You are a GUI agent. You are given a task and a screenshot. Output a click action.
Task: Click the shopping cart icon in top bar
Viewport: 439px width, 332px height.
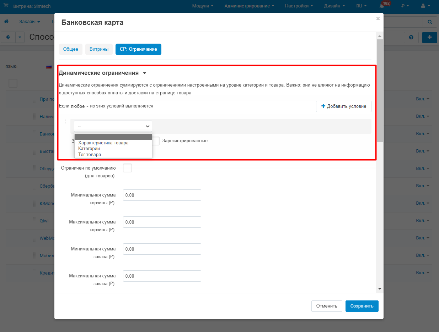(x=6, y=6)
